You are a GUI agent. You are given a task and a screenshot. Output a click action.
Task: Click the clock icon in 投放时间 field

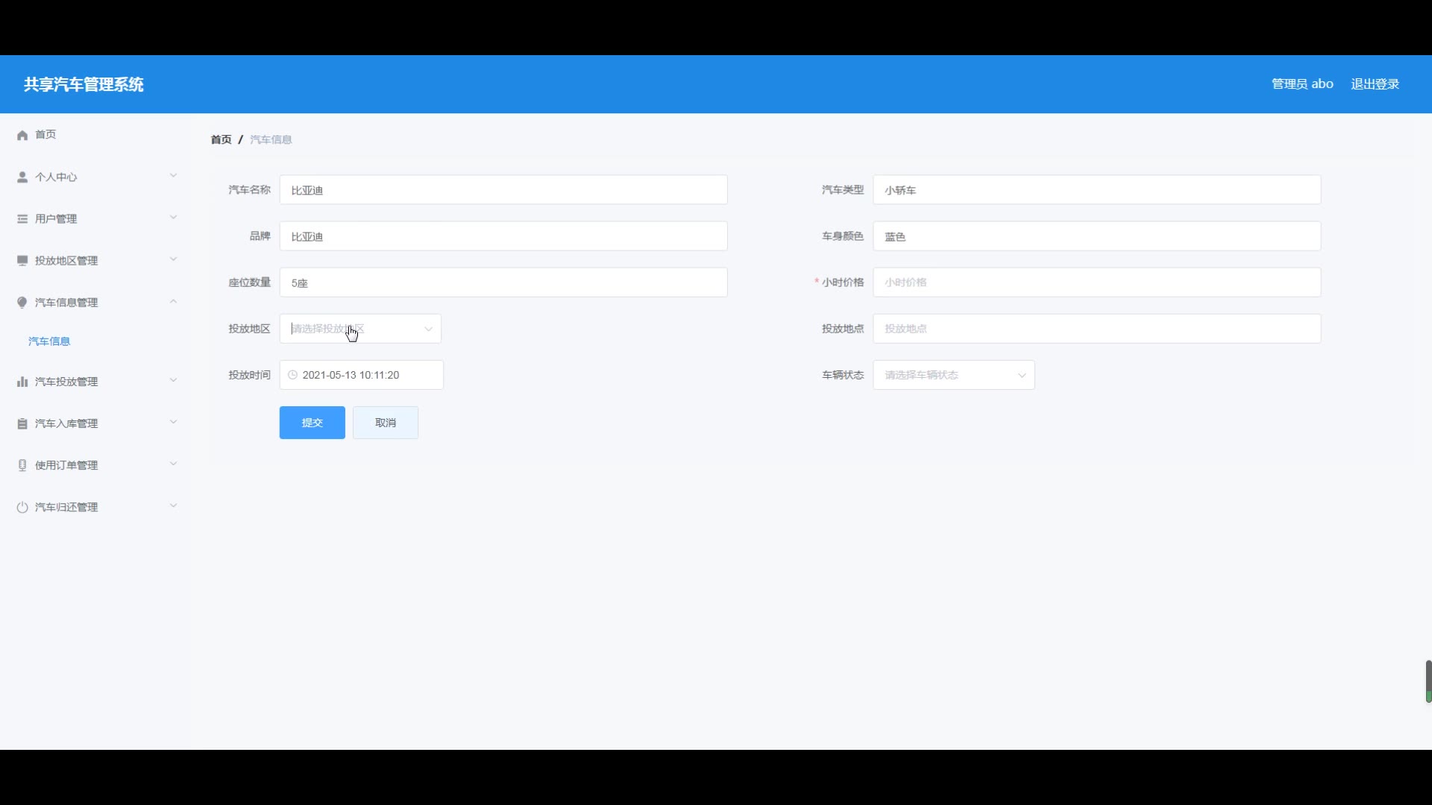click(292, 375)
